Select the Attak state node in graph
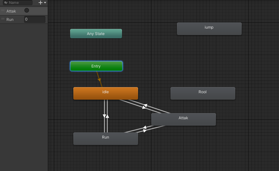This screenshot has width=279, height=171. pos(183,119)
